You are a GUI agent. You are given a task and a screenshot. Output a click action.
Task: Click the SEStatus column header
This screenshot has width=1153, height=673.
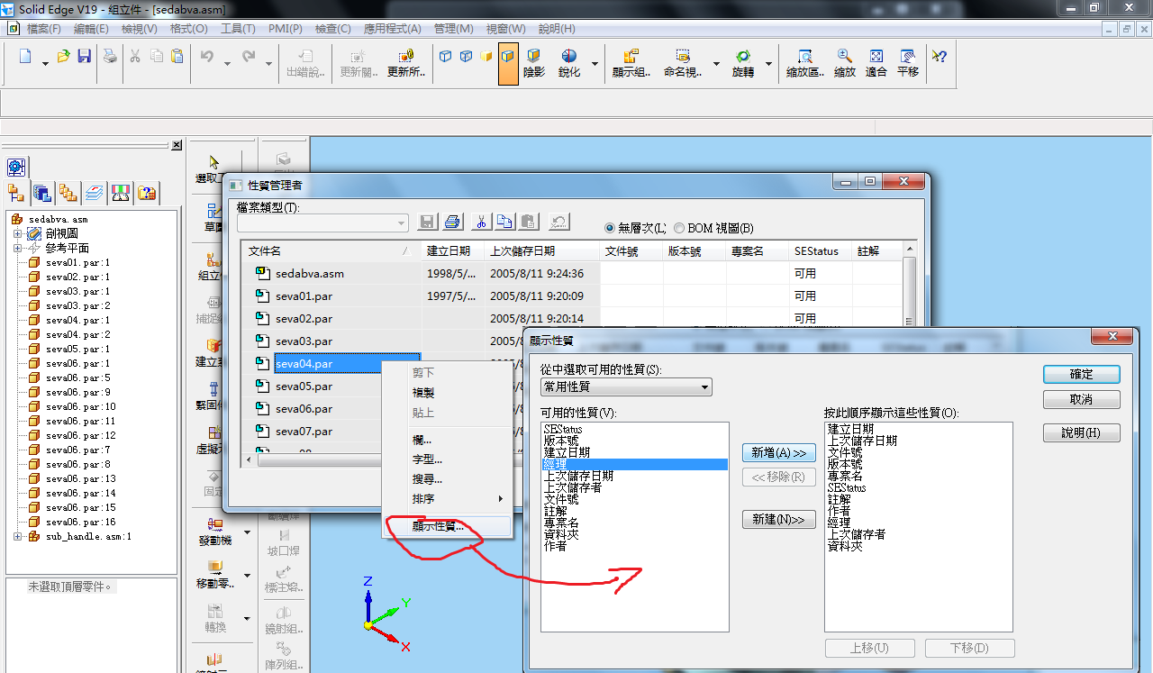[x=821, y=251]
